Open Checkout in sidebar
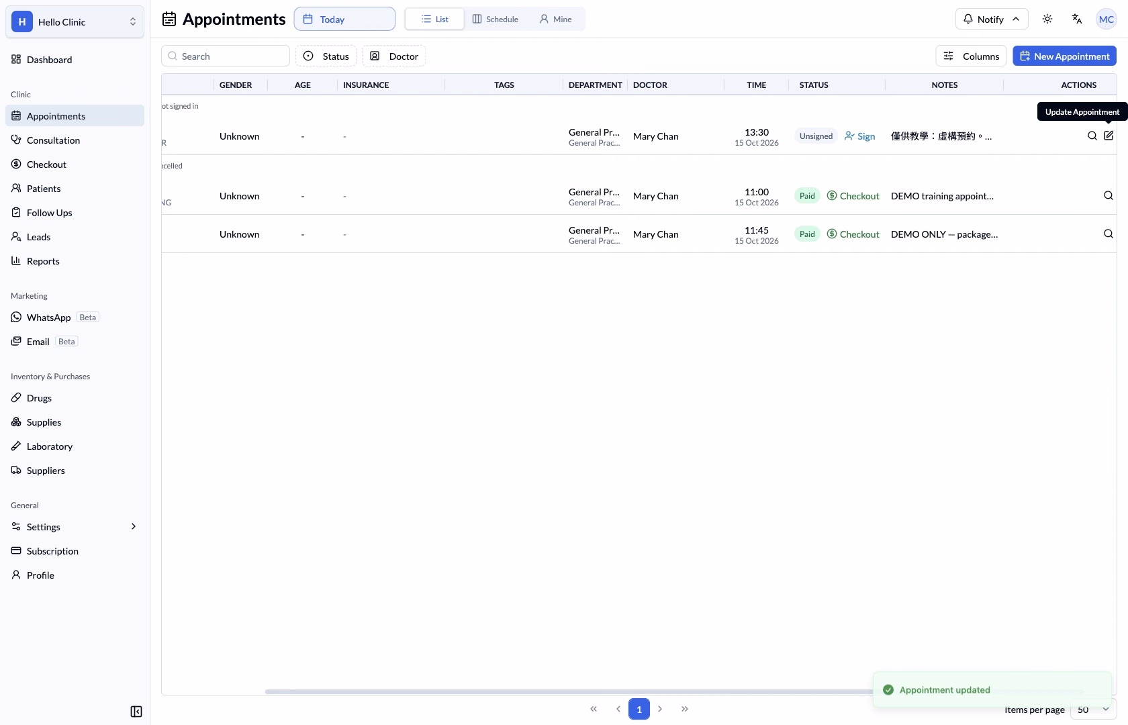This screenshot has height=725, width=1128. tap(75, 164)
